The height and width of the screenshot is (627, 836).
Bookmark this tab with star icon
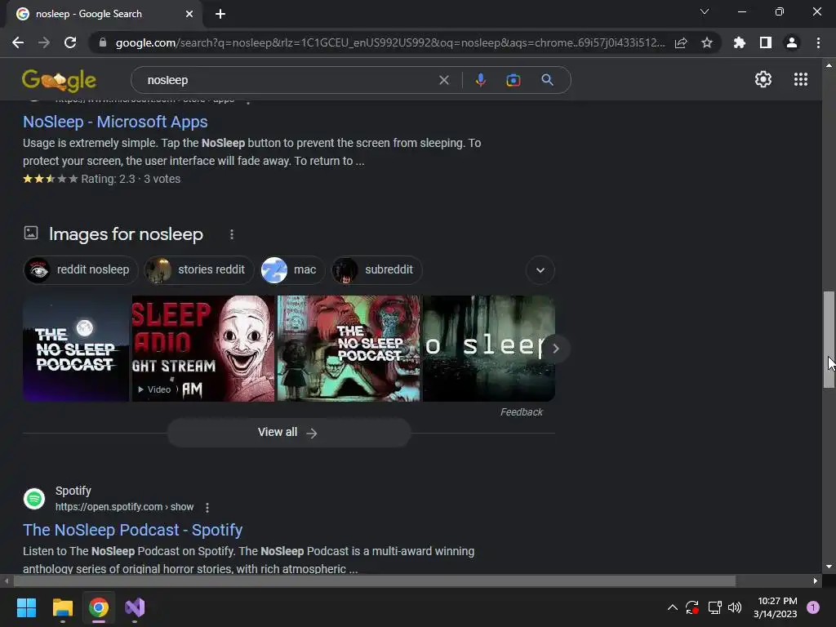pos(707,42)
